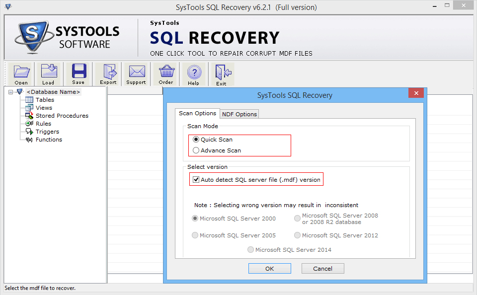Click the Cancel button
The image size is (477, 295).
322,268
